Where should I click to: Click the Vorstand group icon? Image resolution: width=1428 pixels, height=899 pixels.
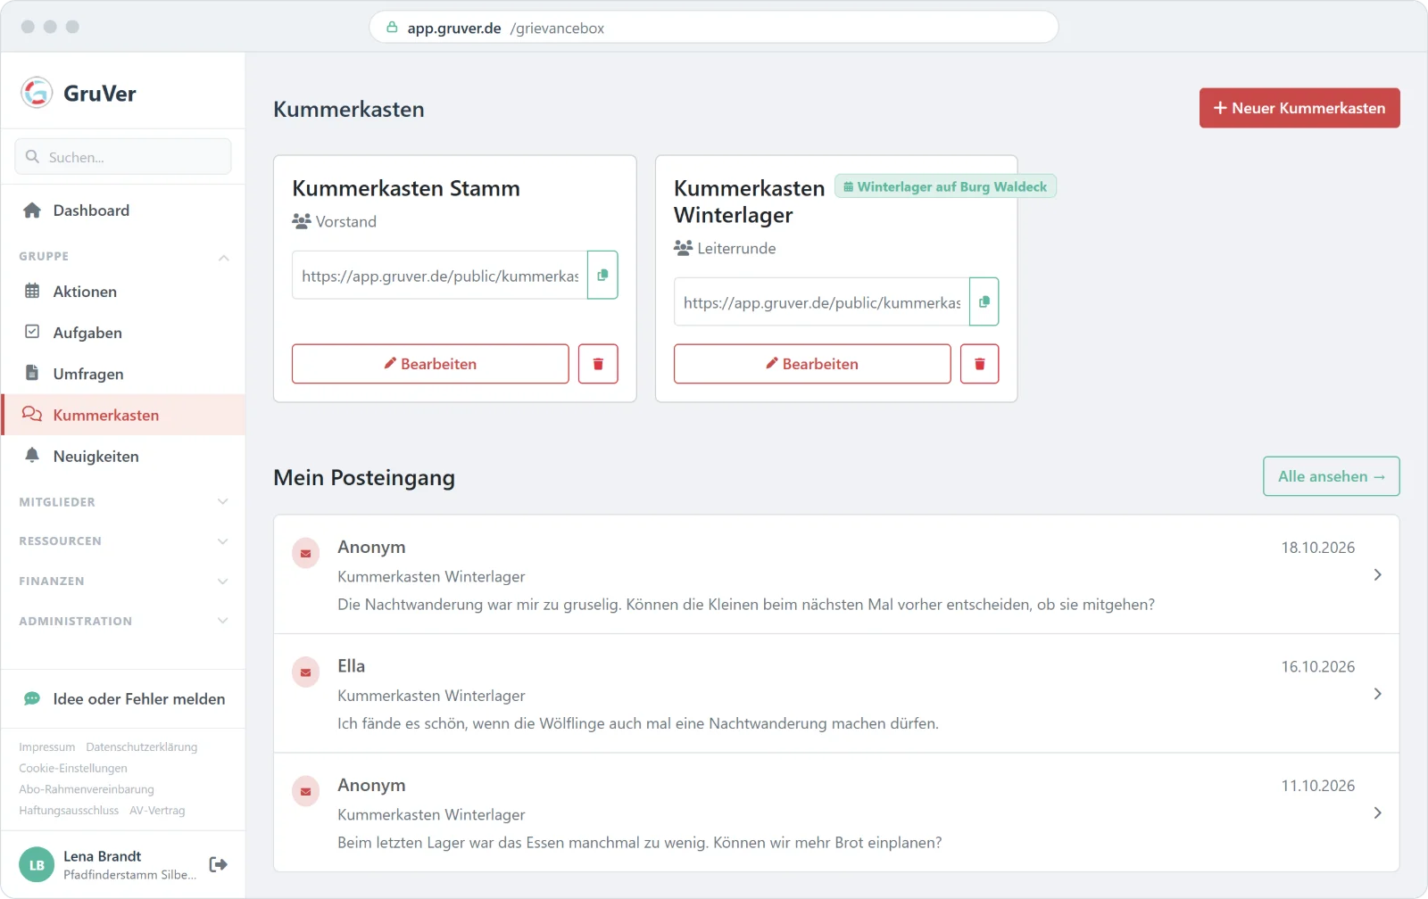pos(302,221)
